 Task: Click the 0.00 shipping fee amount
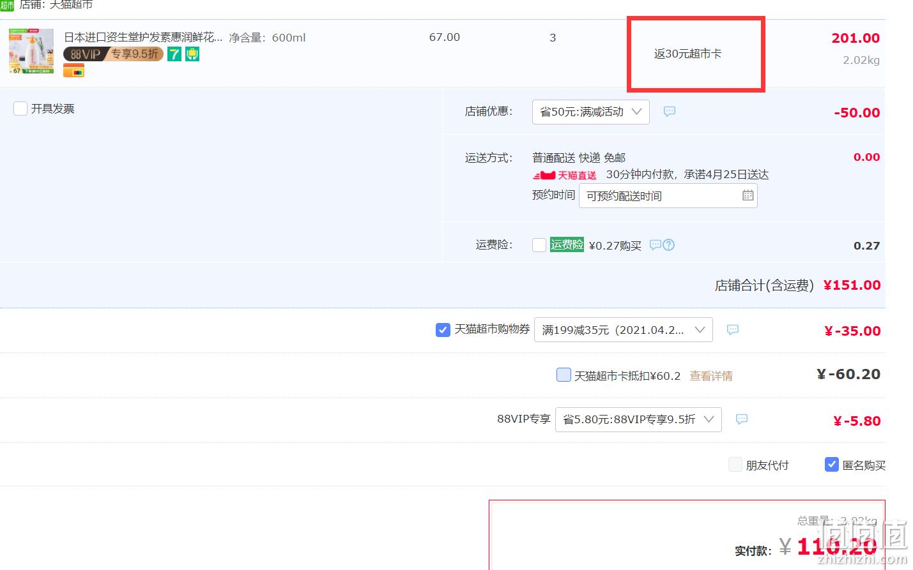point(867,157)
